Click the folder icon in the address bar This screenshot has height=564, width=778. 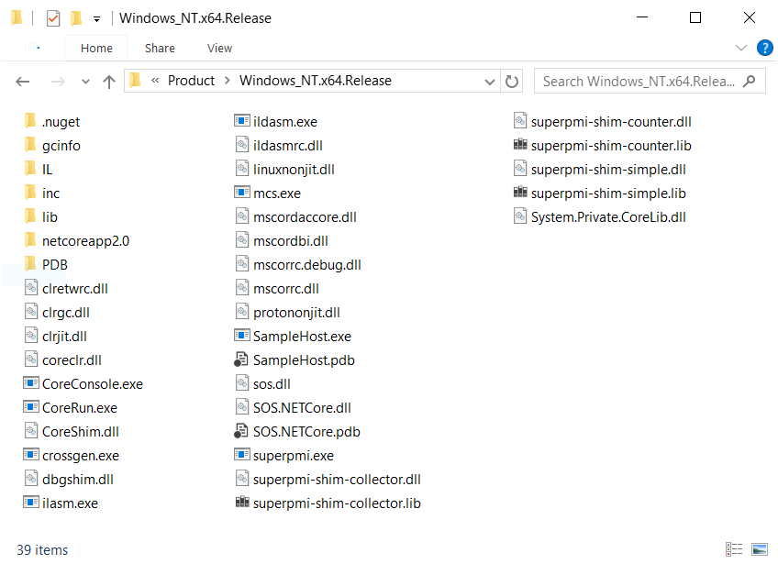tap(136, 81)
